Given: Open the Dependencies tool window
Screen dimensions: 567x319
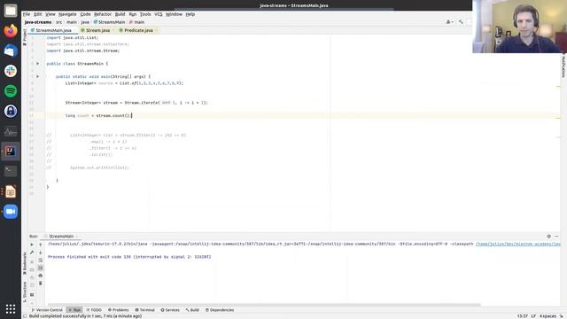Looking at the screenshot, I should coord(220,310).
